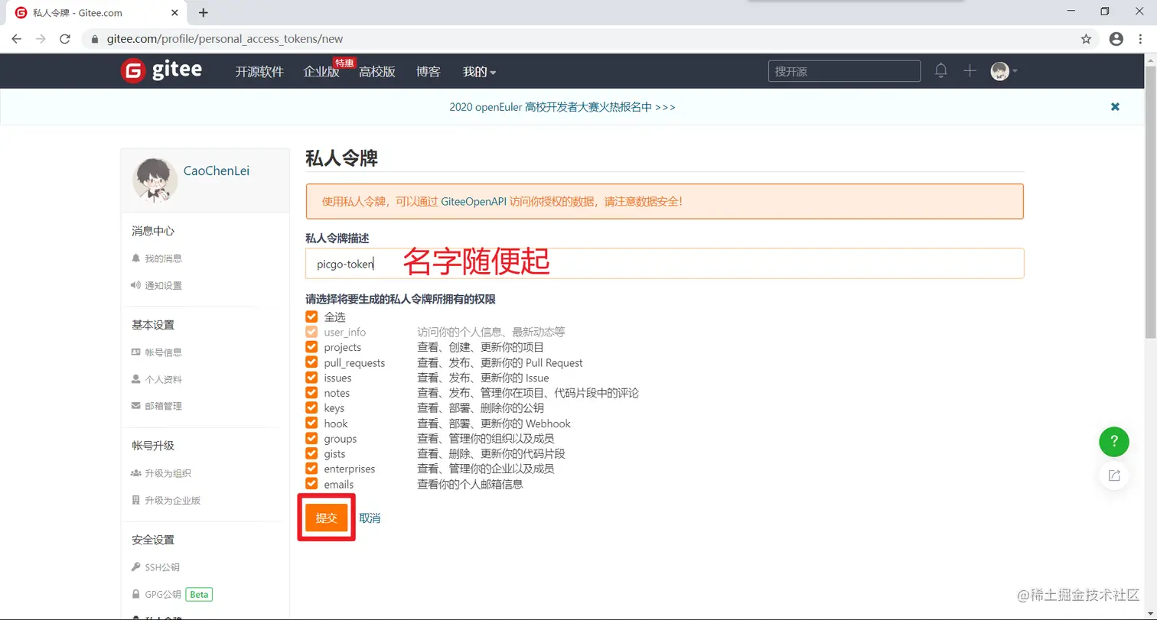Open Chrome profile account icon
1157x620 pixels.
click(1116, 39)
